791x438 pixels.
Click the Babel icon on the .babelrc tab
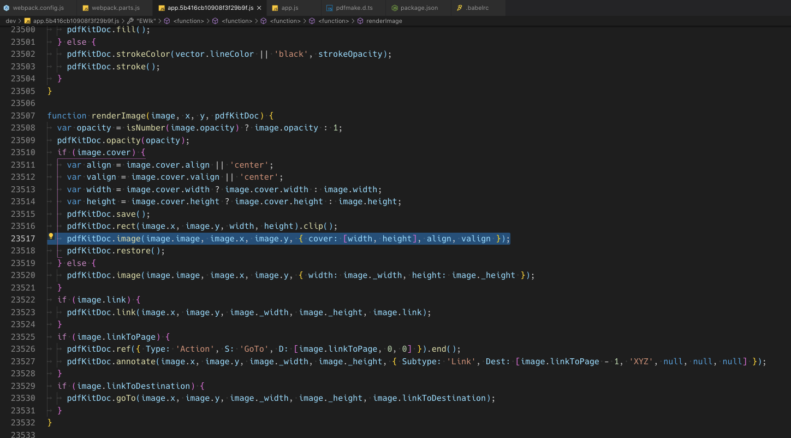tap(459, 8)
